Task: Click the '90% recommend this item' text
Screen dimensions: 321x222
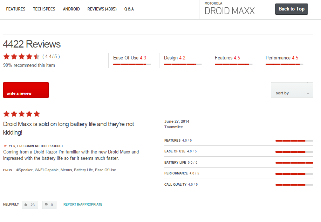Action: pyautogui.click(x=29, y=65)
